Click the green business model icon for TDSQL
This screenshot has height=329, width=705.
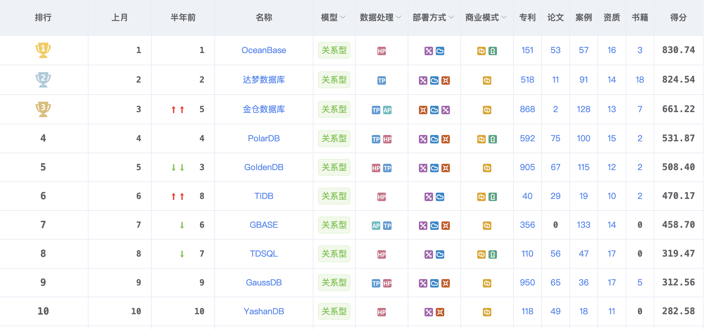493,254
